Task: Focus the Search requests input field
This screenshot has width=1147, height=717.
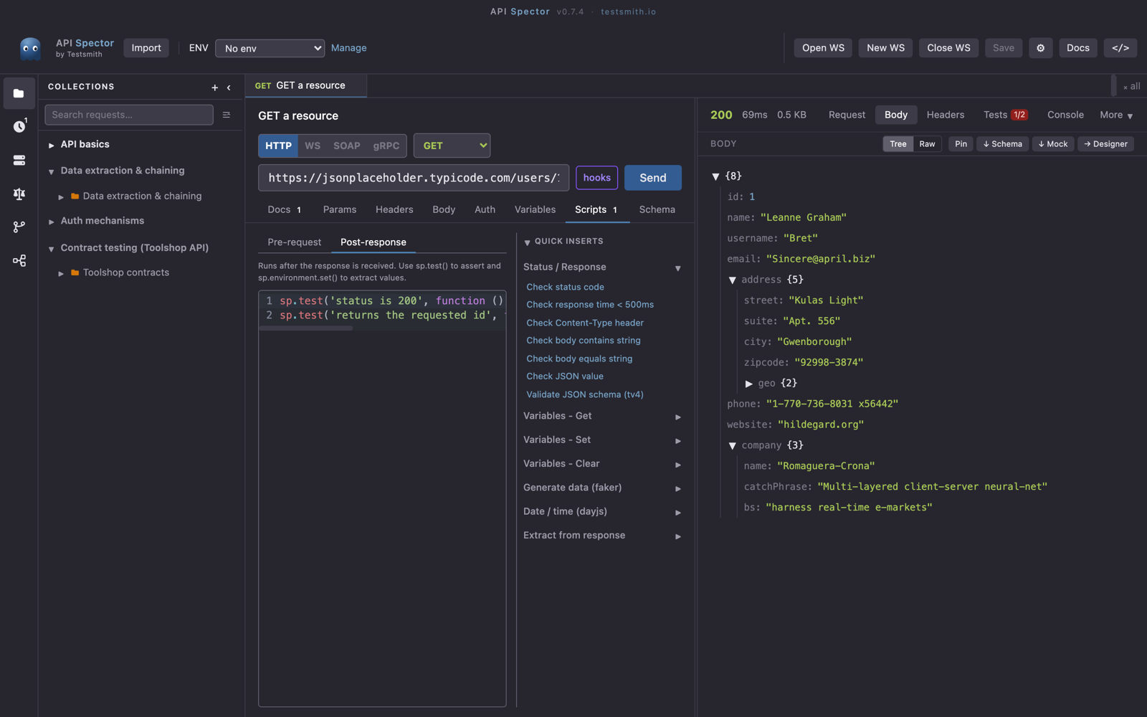Action: (x=129, y=115)
